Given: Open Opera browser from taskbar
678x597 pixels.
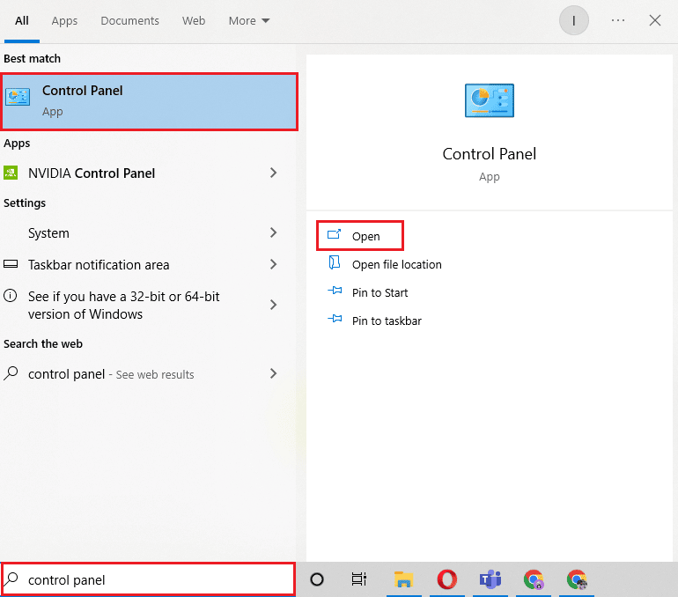Looking at the screenshot, I should [x=447, y=579].
